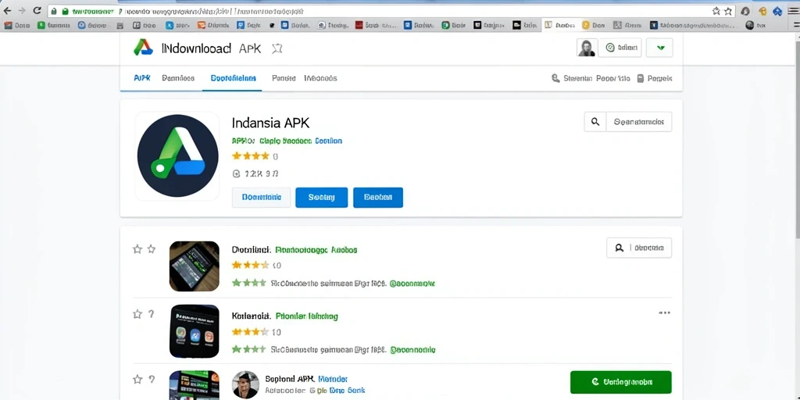This screenshot has width=800, height=400.
Task: Click the first blue button under Indansia APK
Action: 321,198
